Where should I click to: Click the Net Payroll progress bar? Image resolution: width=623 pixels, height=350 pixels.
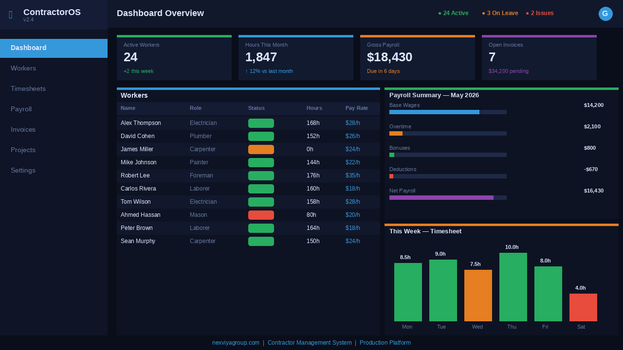(448, 198)
